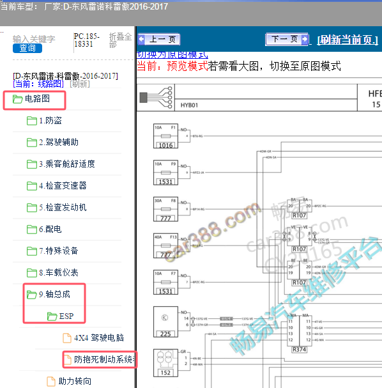This screenshot has height=388, width=382.
Task: Collapse the 电路图 root folder icon
Action: click(x=17, y=99)
